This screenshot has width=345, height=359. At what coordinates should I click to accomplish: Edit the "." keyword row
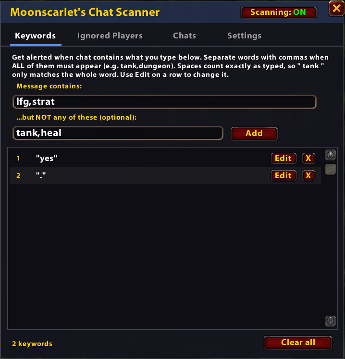click(x=283, y=175)
